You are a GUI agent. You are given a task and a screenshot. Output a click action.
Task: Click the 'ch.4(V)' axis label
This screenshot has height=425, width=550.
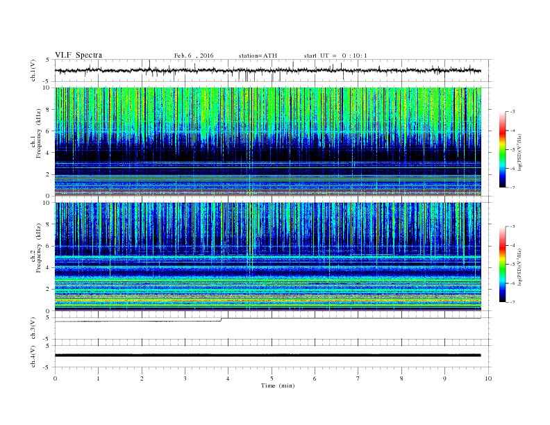(33, 356)
